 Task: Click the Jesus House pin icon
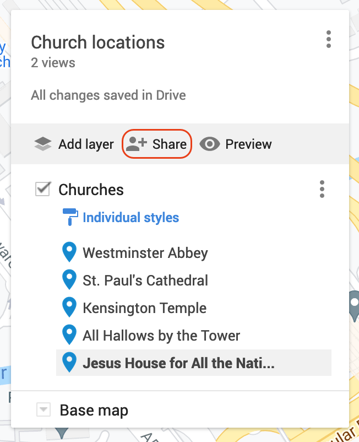69,363
